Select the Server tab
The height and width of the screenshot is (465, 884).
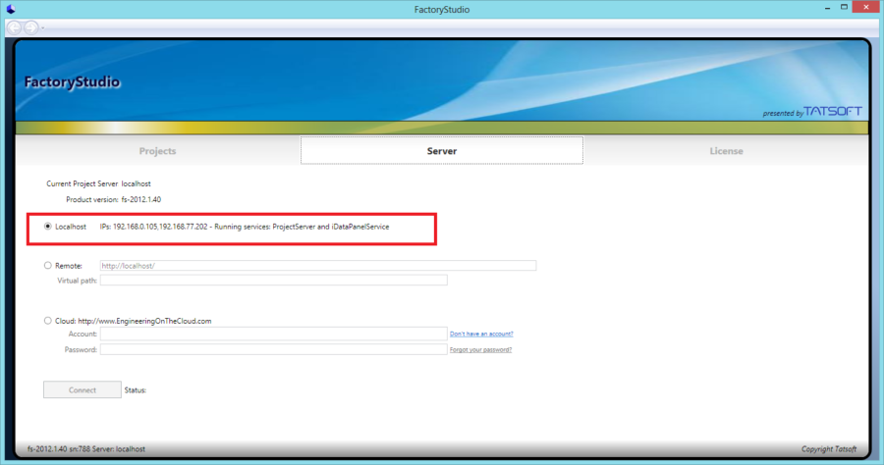point(441,151)
